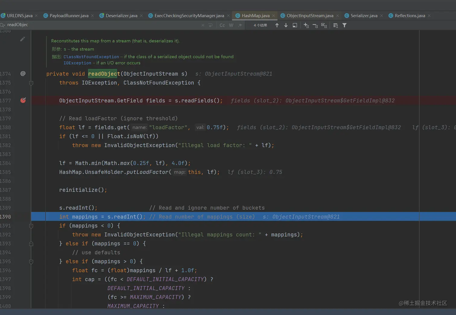Click the new line arrow icon in the search bar
The image size is (456, 315).
tap(211, 25)
